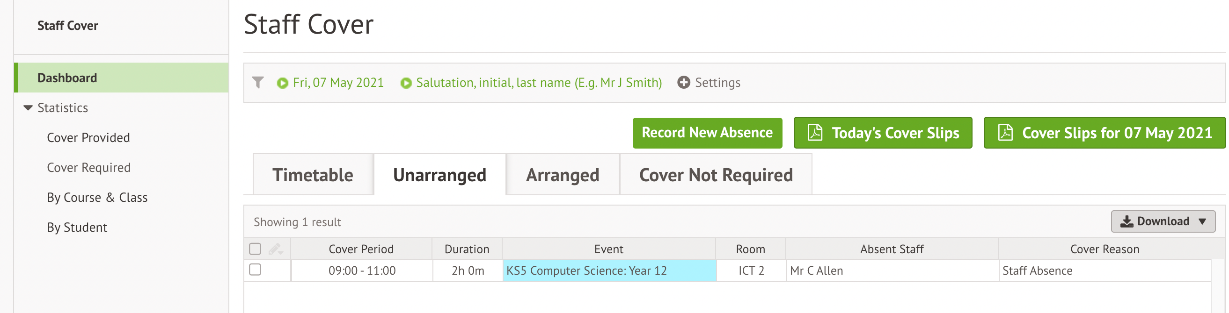This screenshot has width=1229, height=313.
Task: Tick the select-all checkbox in the table header
Action: (255, 249)
